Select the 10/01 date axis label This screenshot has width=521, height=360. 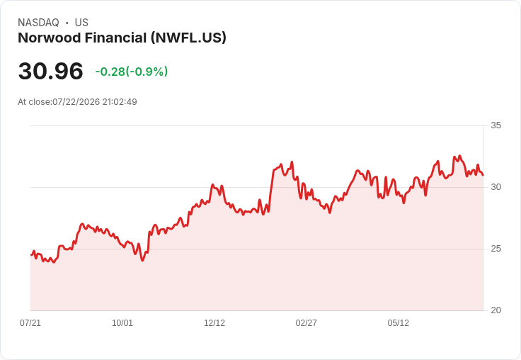tap(122, 323)
